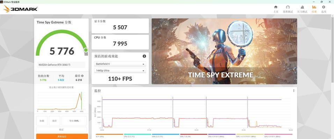Click the 3DMark logo

(x=21, y=9)
